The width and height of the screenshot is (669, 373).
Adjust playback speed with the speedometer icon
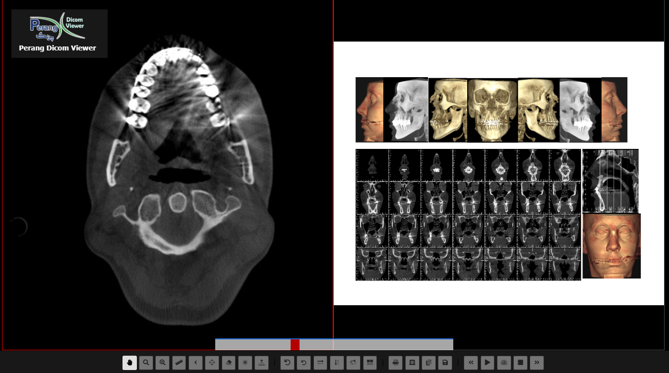tap(504, 363)
